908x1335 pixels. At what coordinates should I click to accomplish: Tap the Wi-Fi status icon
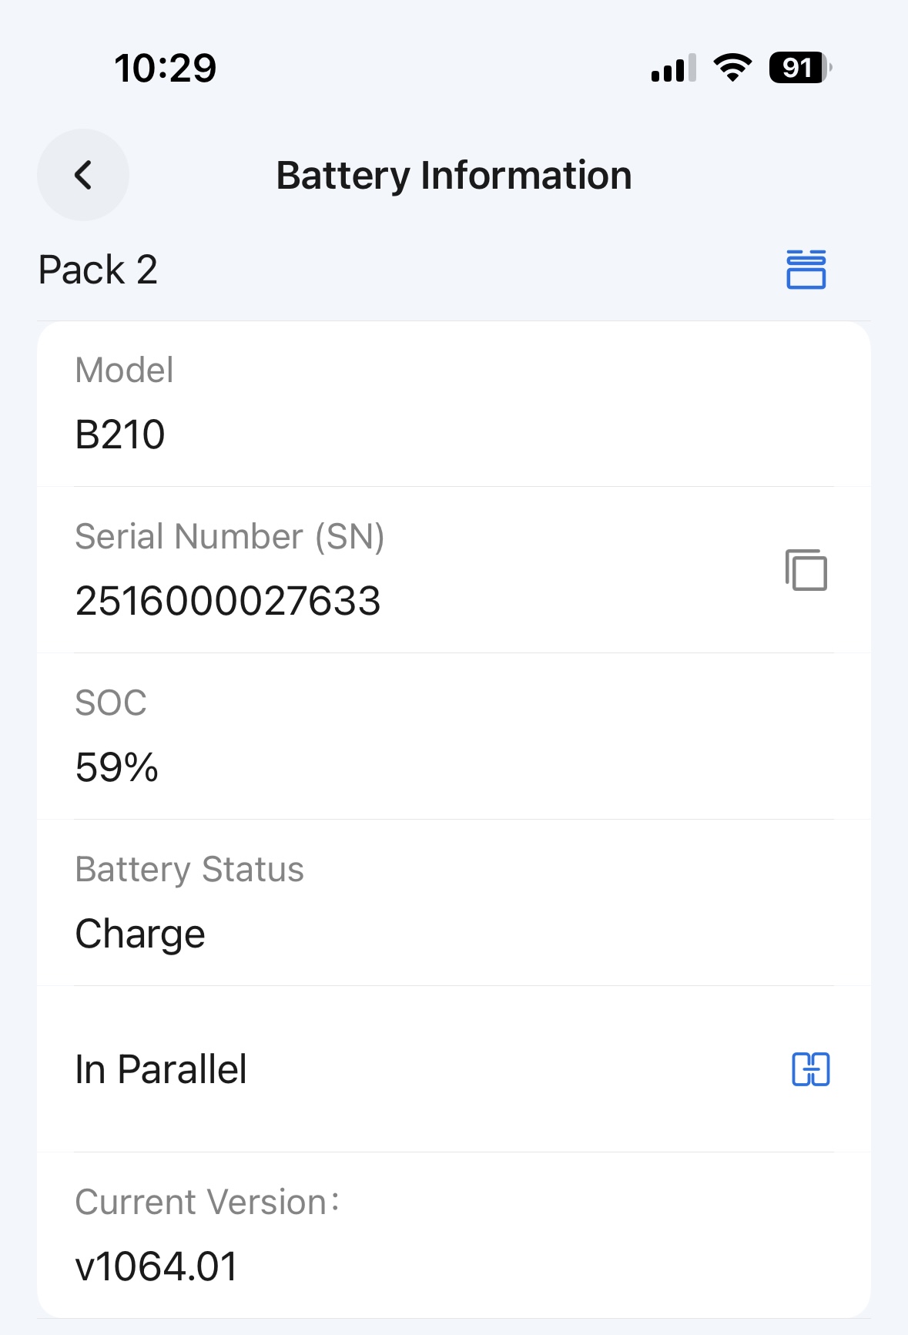(x=732, y=68)
